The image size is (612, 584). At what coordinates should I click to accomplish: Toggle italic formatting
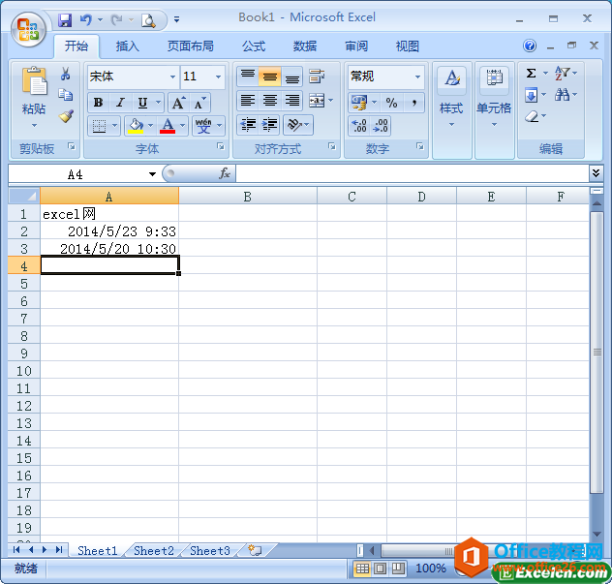pyautogui.click(x=121, y=103)
